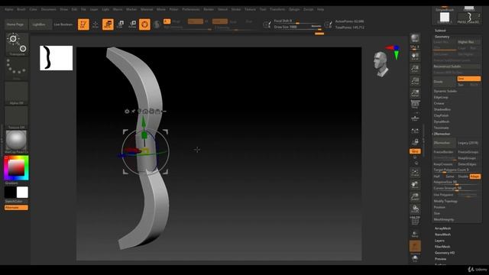Open the Transpose brush selector
The image size is (489, 275).
pyautogui.click(x=17, y=44)
